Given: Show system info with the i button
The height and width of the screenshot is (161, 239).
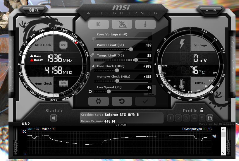Looking at the screenshot, I should [145, 24].
